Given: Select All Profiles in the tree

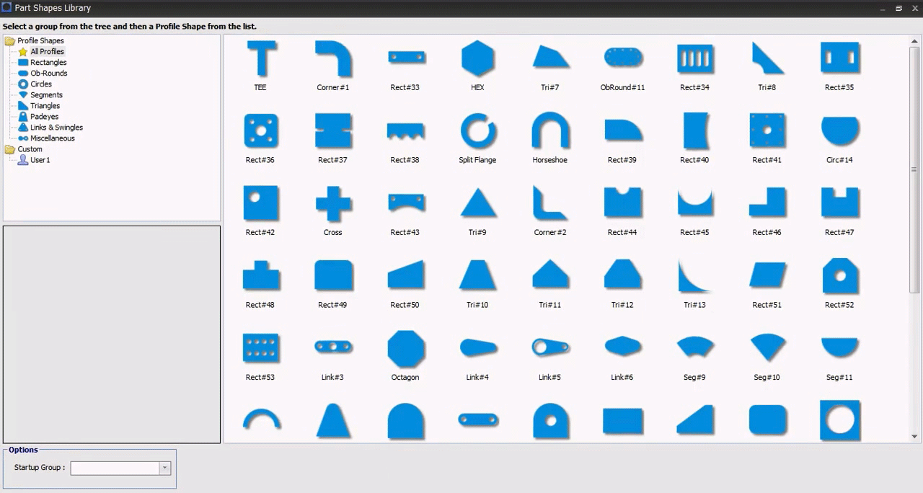Looking at the screenshot, I should coord(47,52).
